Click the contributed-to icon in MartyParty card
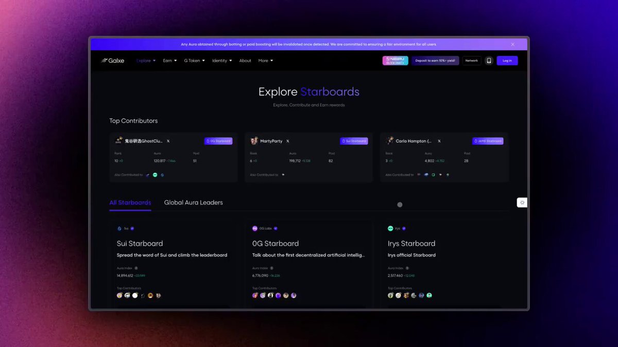 (x=283, y=175)
